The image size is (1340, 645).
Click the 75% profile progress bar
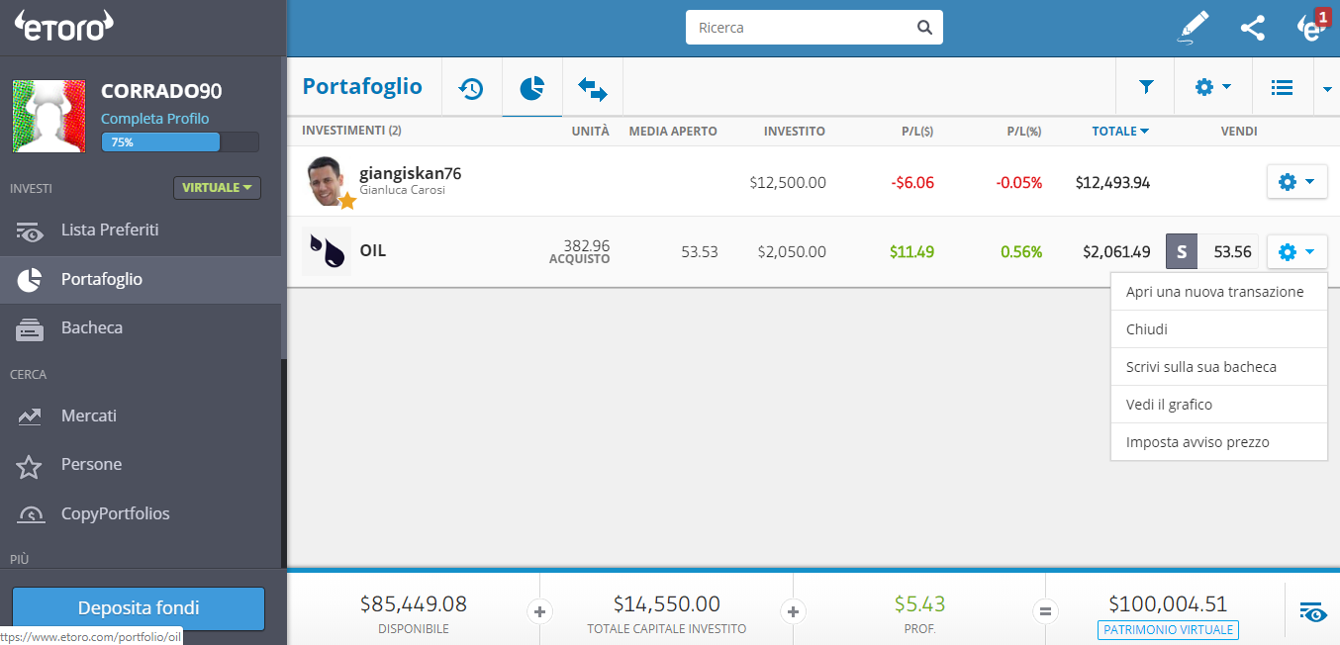(180, 142)
